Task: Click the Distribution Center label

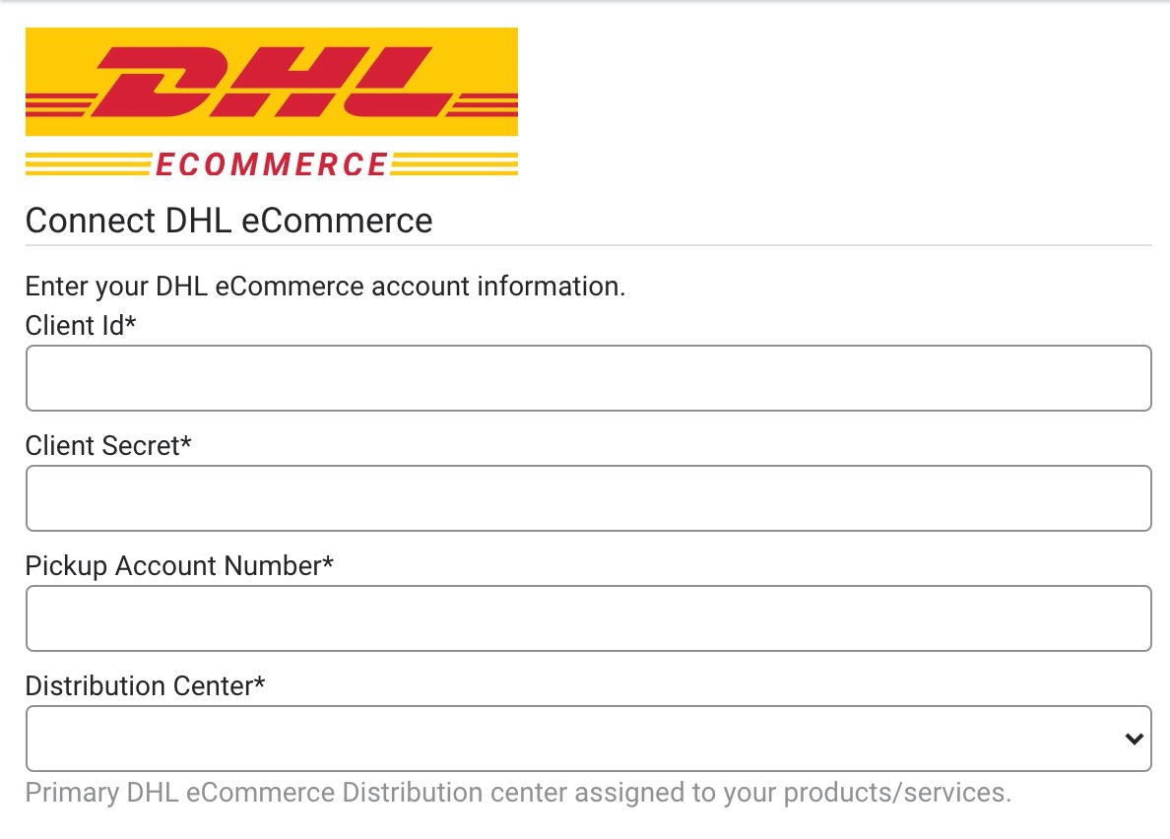Action: point(146,685)
